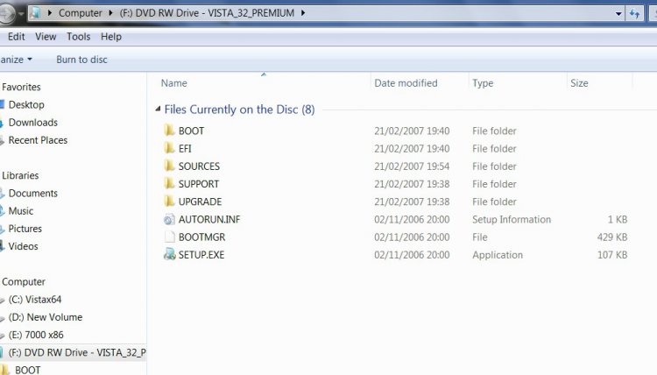Expand arrow after VISTA_32_PREMIUM breadcrumb
The image size is (657, 375).
pos(303,13)
